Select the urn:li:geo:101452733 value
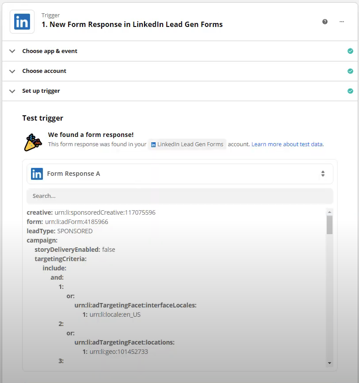Image resolution: width=359 pixels, height=383 pixels. tap(119, 352)
